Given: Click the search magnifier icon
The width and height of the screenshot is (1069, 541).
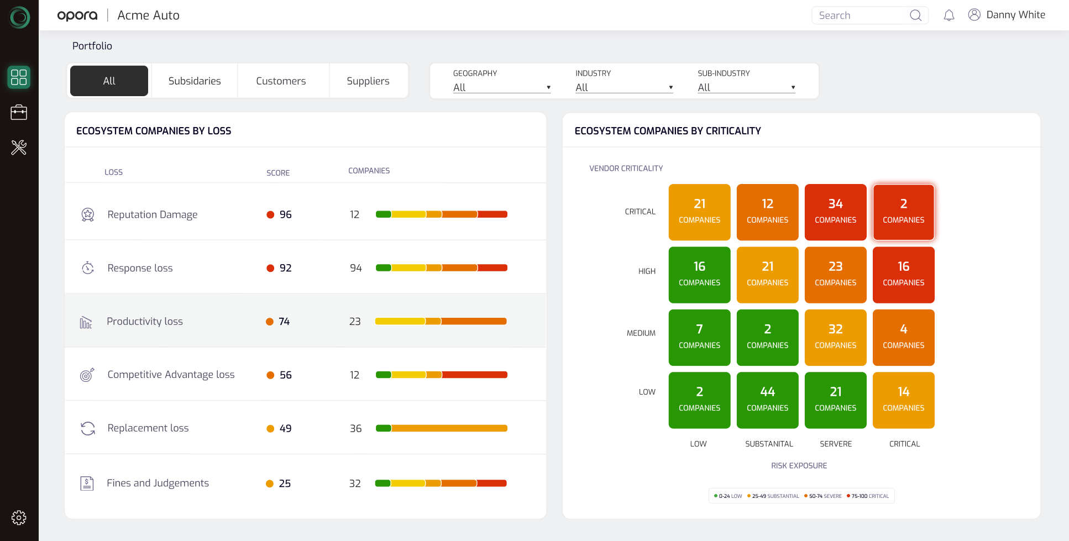Looking at the screenshot, I should click(915, 15).
